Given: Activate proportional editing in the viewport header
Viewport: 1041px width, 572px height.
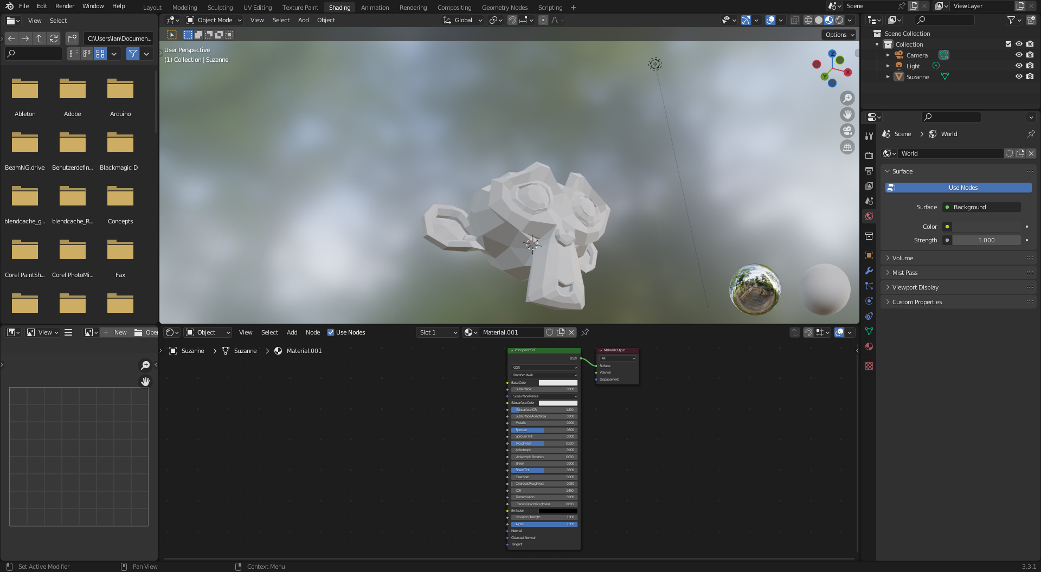Looking at the screenshot, I should coord(543,20).
